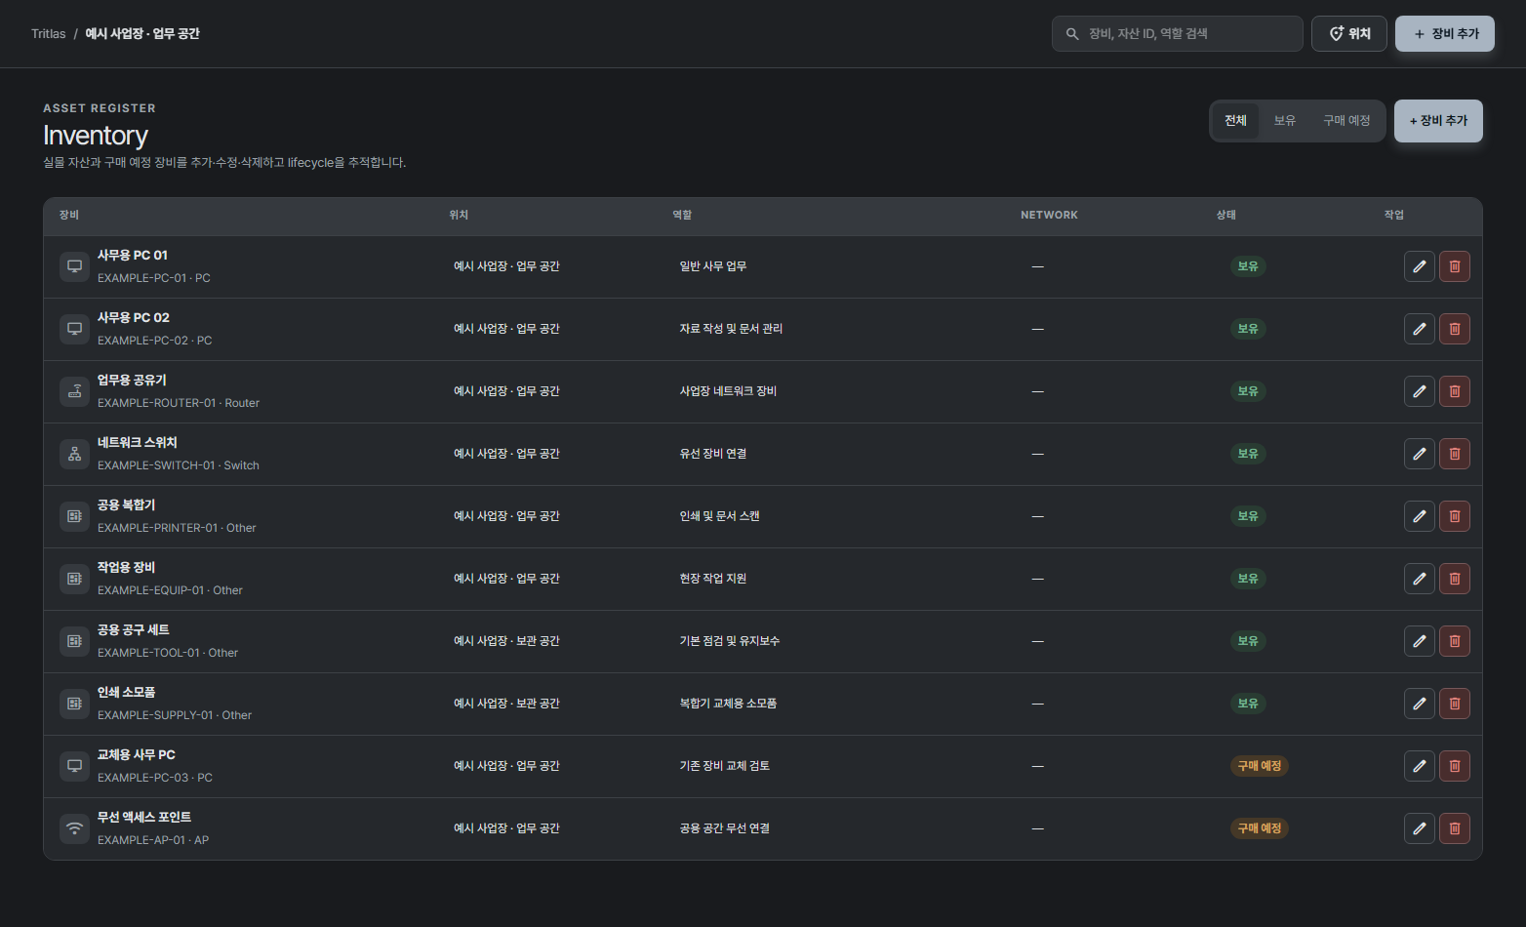Click EXAMPLE-AP-01 · AP asset ID

153,840
